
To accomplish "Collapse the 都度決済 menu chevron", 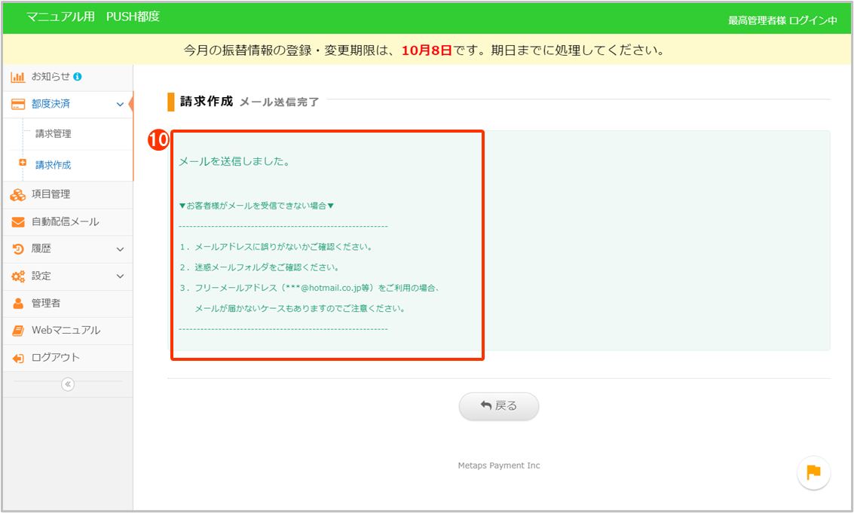I will coord(120,105).
